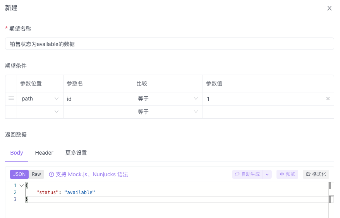
Task: Click the 格式化 format button
Action: click(316, 174)
